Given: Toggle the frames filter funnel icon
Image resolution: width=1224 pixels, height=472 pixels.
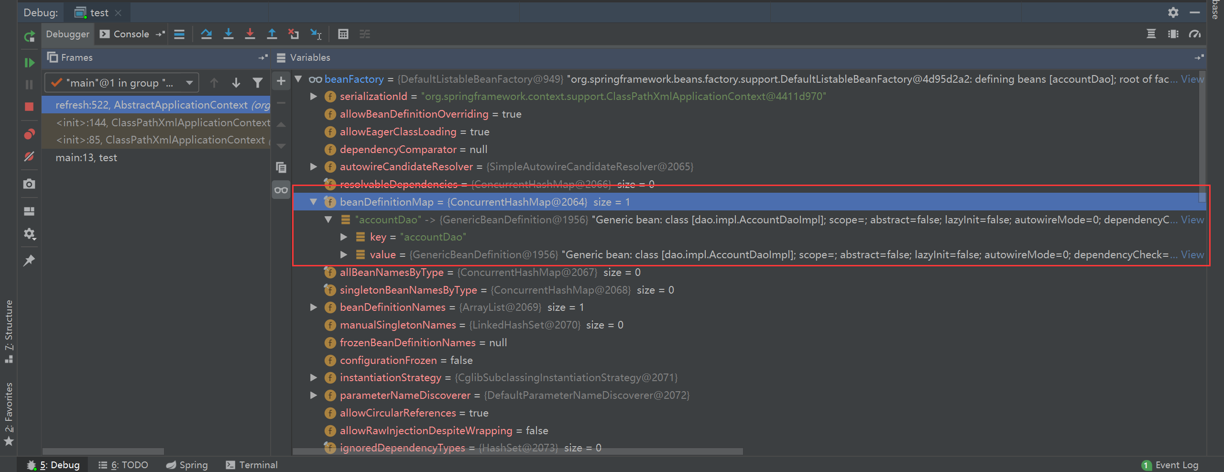Looking at the screenshot, I should 258,83.
